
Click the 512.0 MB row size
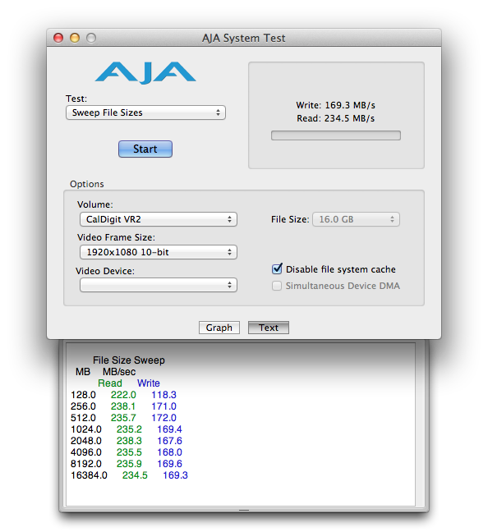83,418
